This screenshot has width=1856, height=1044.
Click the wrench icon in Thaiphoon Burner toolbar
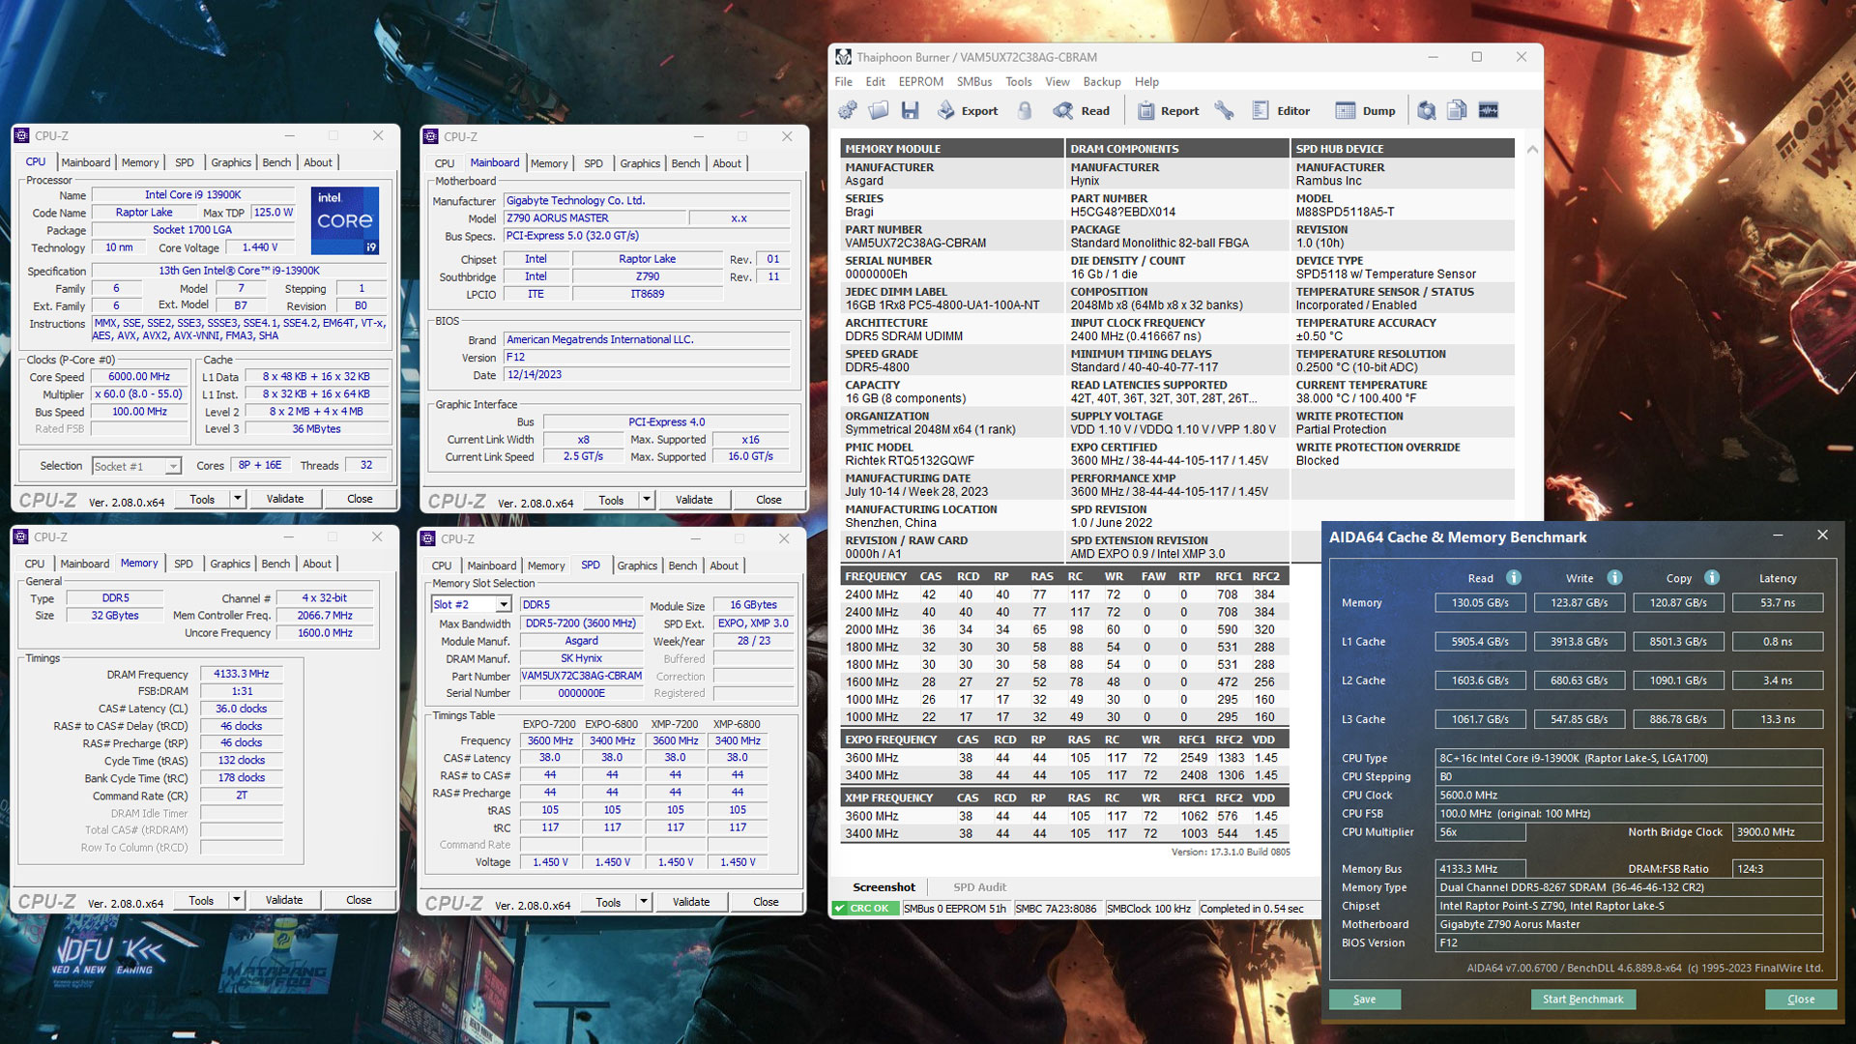[1224, 110]
